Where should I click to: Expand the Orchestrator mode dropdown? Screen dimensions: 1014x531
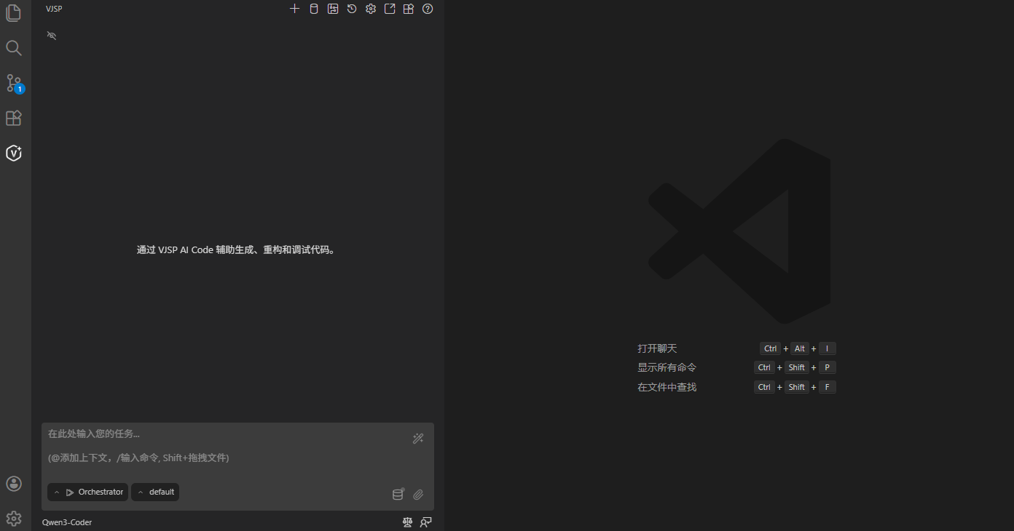pos(88,492)
